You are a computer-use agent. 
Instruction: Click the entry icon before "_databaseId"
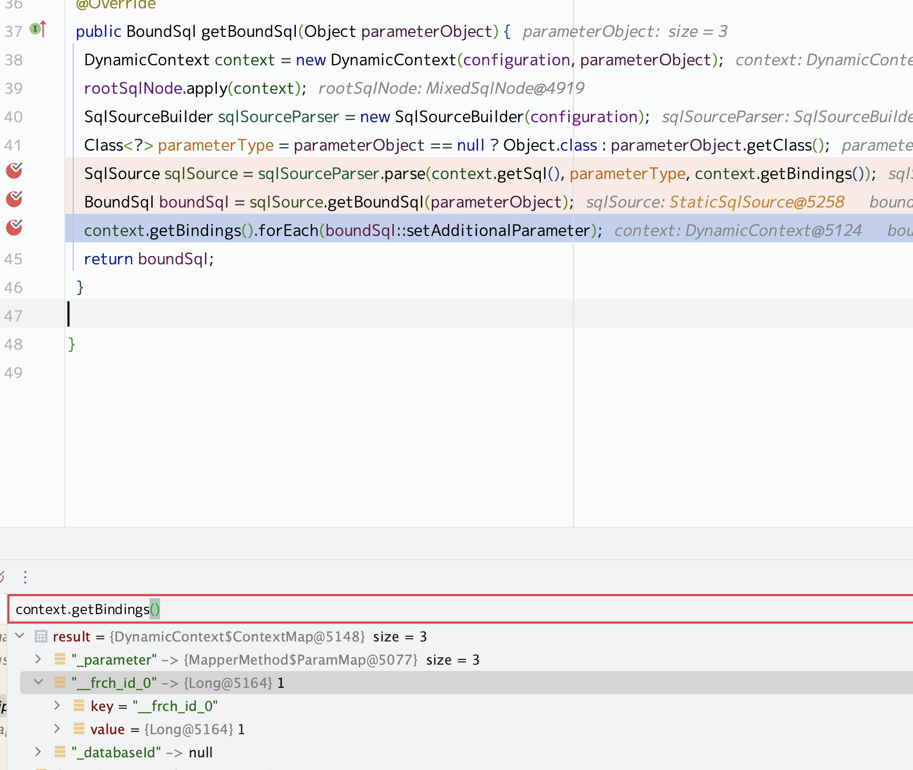[60, 752]
